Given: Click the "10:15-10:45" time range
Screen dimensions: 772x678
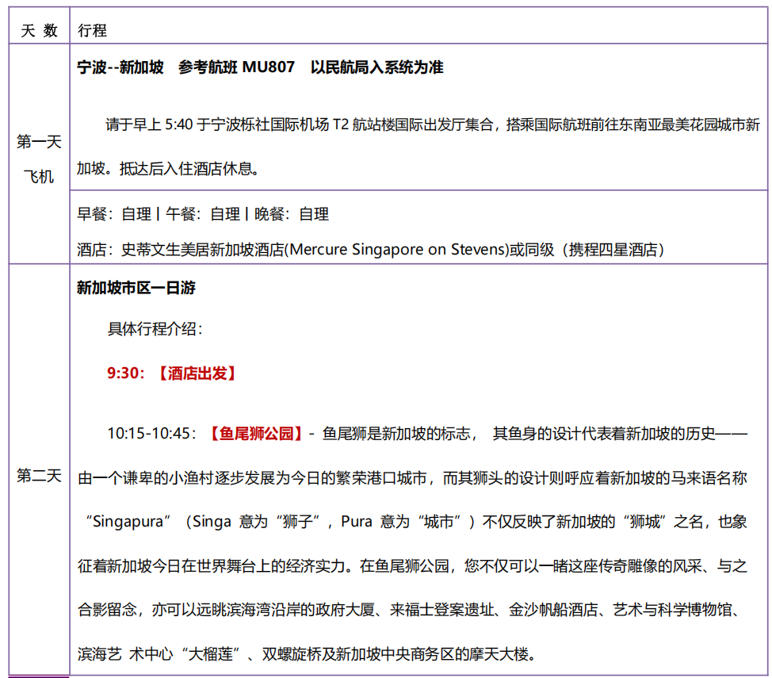Looking at the screenshot, I should (x=151, y=433).
